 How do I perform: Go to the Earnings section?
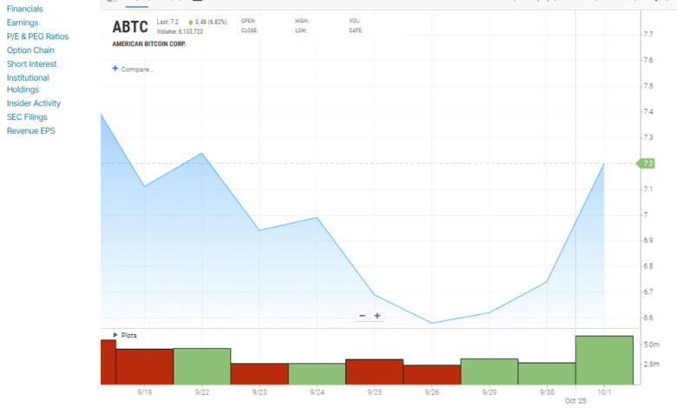pyautogui.click(x=23, y=23)
